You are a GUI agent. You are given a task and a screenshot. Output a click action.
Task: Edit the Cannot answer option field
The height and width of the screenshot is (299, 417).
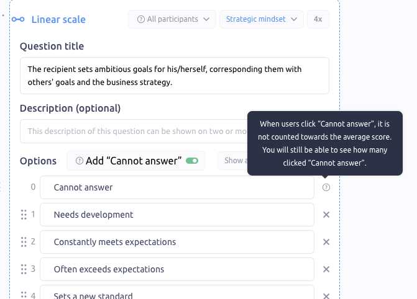point(177,187)
